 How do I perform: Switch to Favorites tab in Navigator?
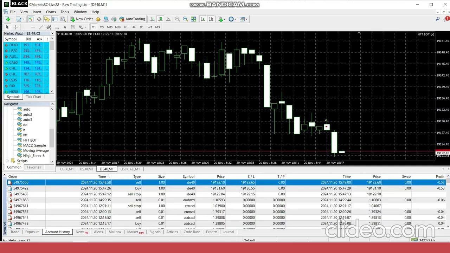34,167
